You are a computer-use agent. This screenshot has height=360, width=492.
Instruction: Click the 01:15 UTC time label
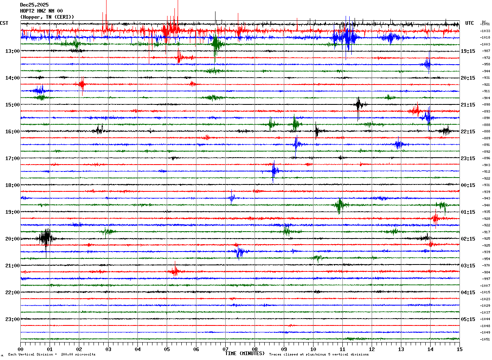point(468,212)
